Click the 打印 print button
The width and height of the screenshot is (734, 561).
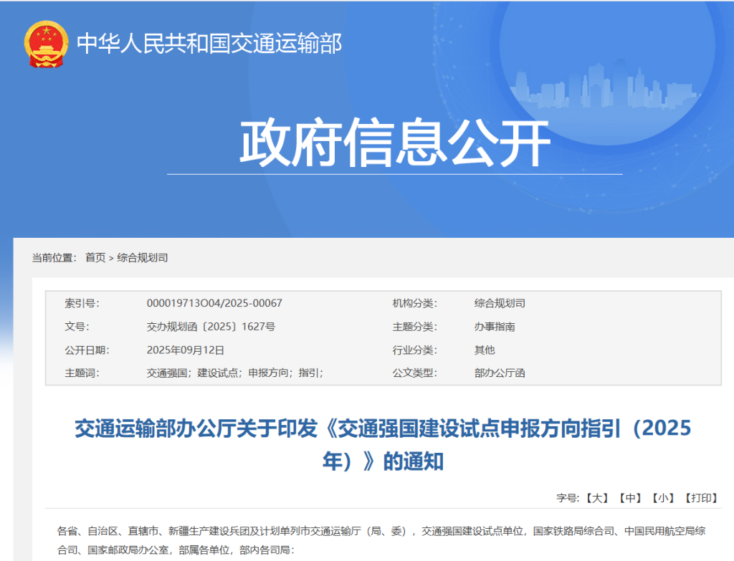(x=701, y=497)
